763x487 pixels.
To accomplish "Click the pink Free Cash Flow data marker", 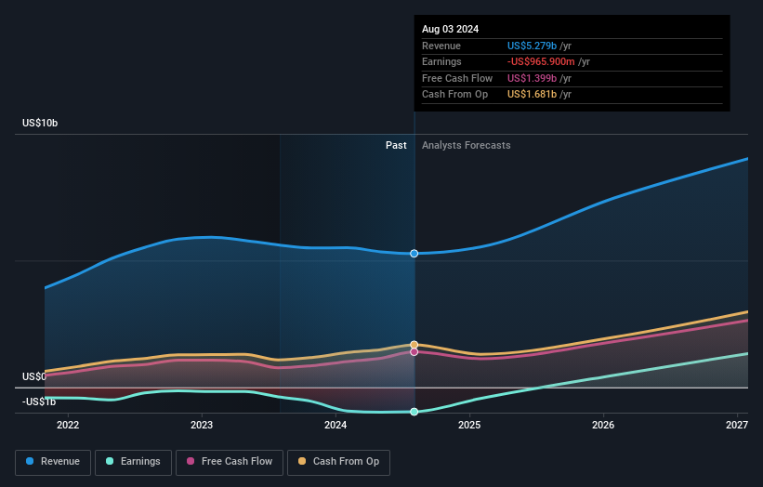I will (414, 351).
